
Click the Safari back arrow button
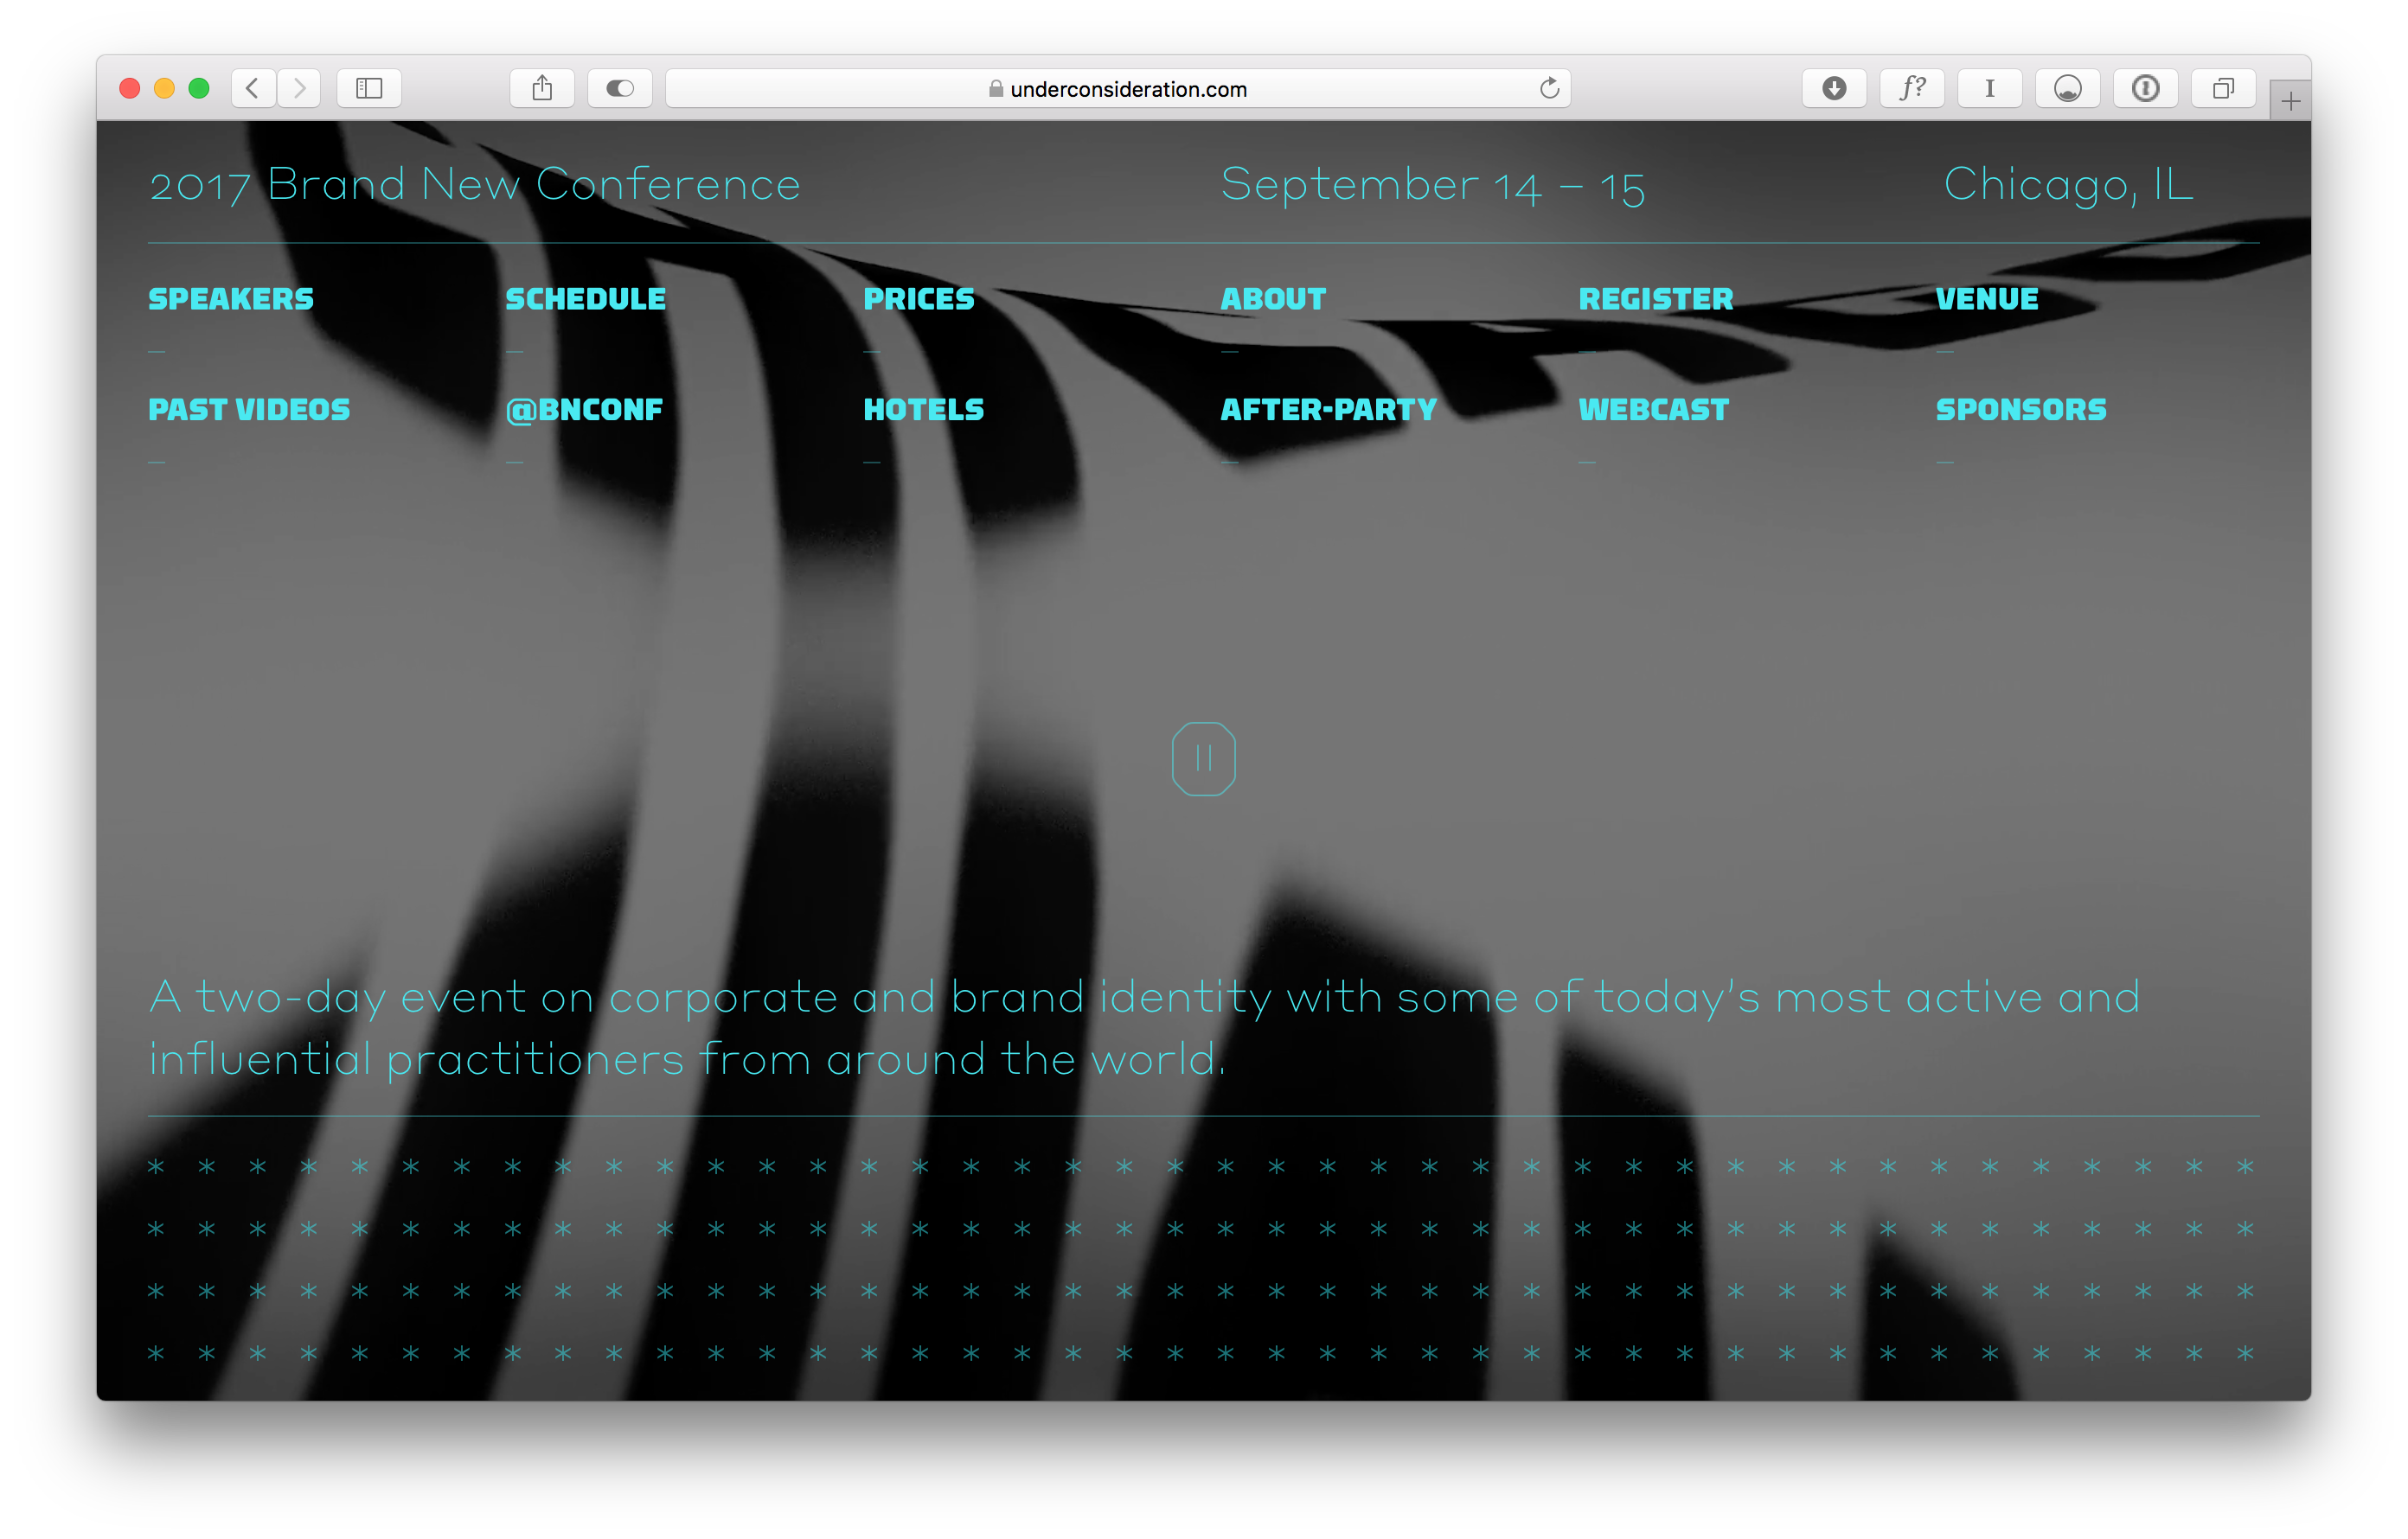click(253, 89)
